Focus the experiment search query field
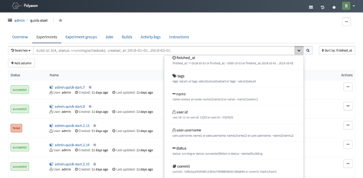The height and width of the screenshot is (178, 363). pos(164,50)
